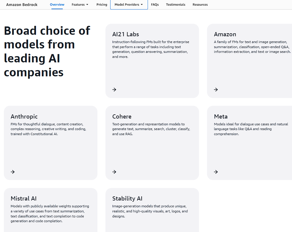Open the Meta provider heading

[221, 116]
